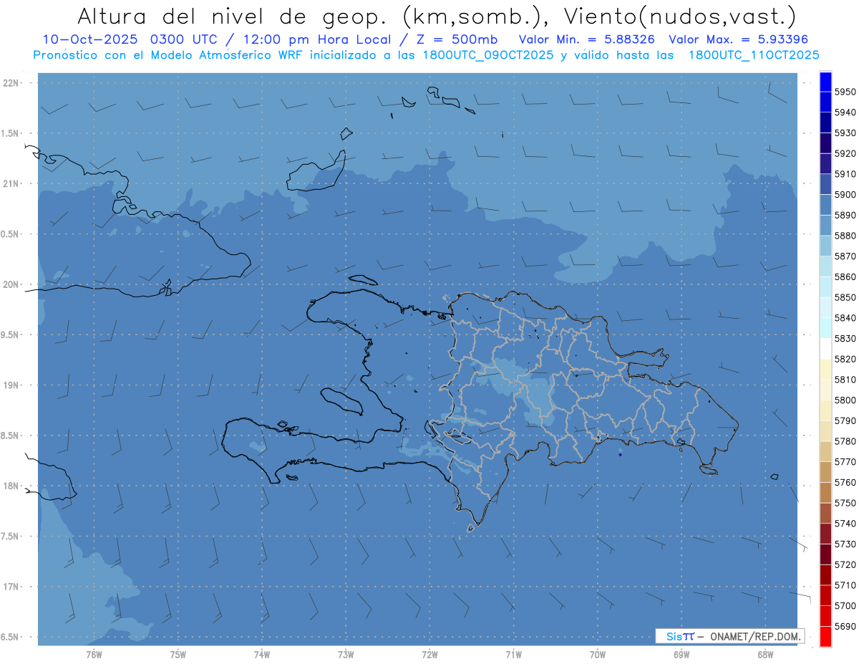Click the '5770' colorbar value
Screen dimensions: 859x664
click(x=845, y=461)
